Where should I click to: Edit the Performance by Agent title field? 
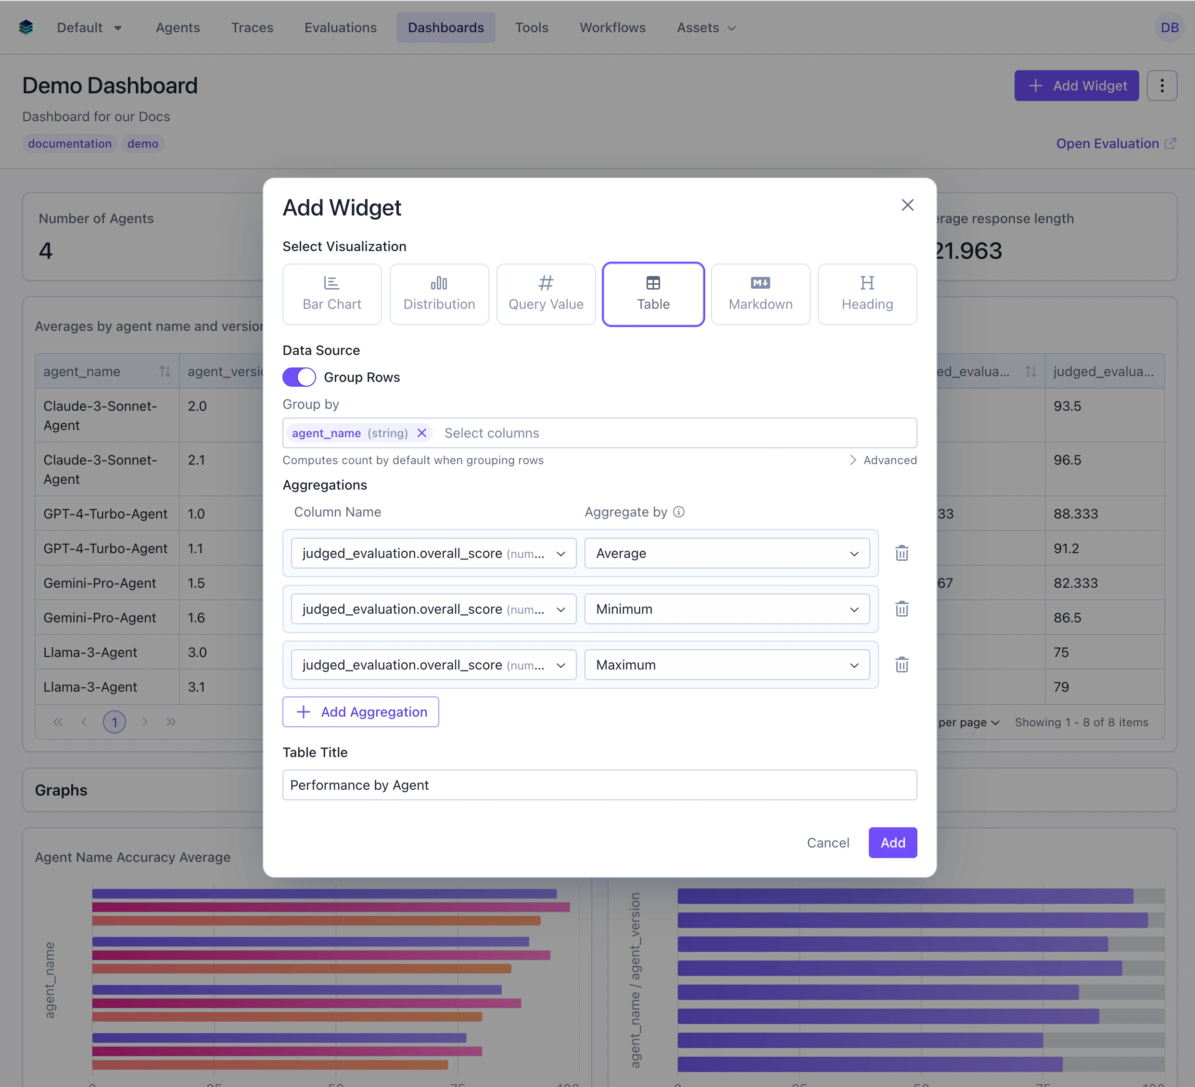599,785
